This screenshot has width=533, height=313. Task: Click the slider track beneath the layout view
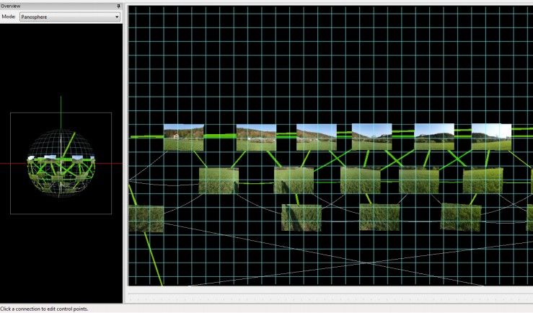click(x=330, y=299)
